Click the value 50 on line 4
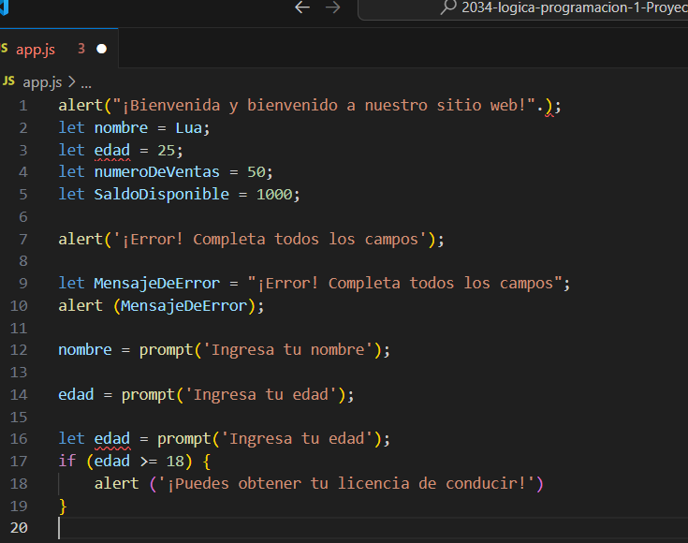The image size is (688, 543). point(256,172)
